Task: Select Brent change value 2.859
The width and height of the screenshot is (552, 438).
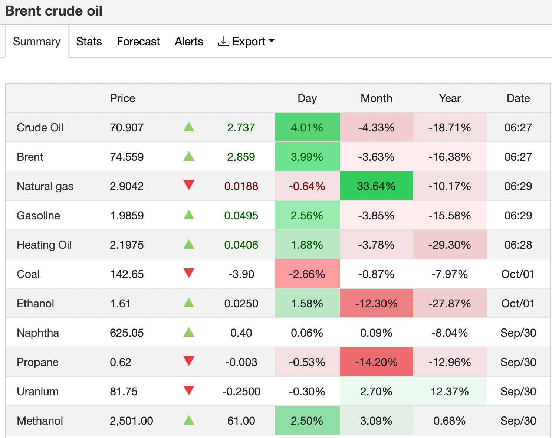Action: pos(241,157)
